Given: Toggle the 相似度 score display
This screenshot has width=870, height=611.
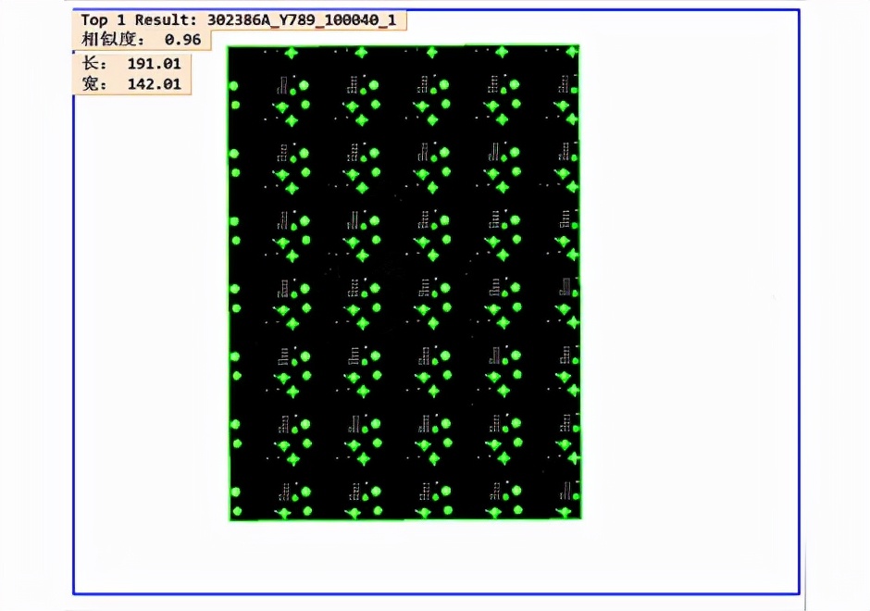Looking at the screenshot, I should pyautogui.click(x=139, y=40).
